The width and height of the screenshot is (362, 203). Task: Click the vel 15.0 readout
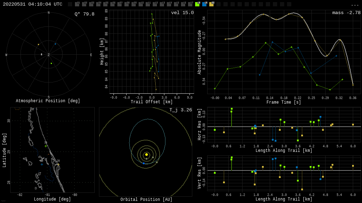pos(182,13)
